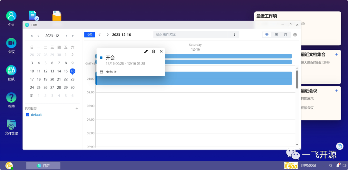348x170 pixels.
Task: Edit the 开会 event with pencil icon
Action: (x=146, y=51)
